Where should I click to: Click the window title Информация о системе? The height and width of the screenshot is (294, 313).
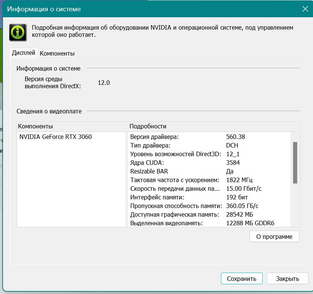pyautogui.click(x=44, y=9)
